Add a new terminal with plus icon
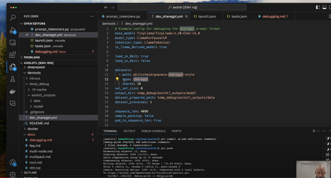 point(313,131)
